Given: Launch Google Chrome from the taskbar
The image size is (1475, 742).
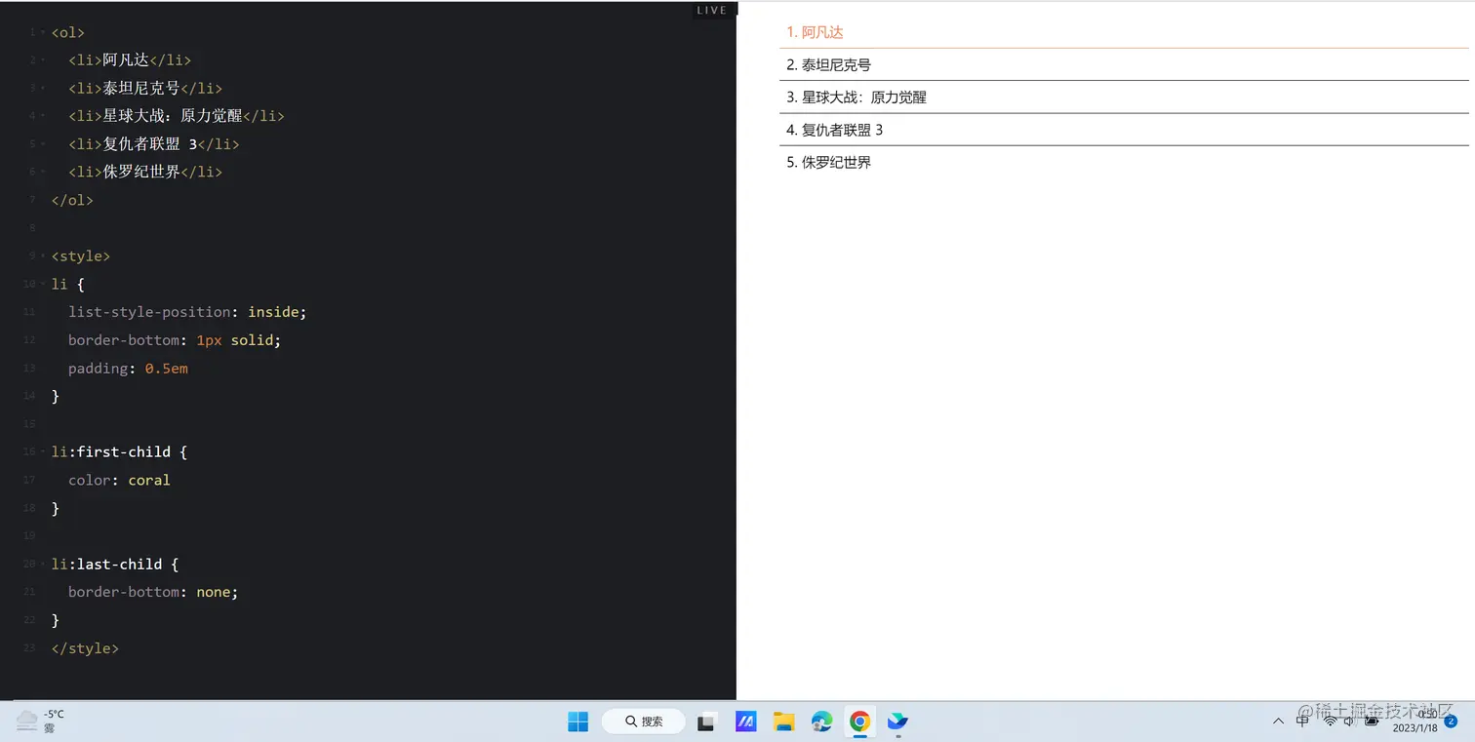Looking at the screenshot, I should [x=859, y=722].
